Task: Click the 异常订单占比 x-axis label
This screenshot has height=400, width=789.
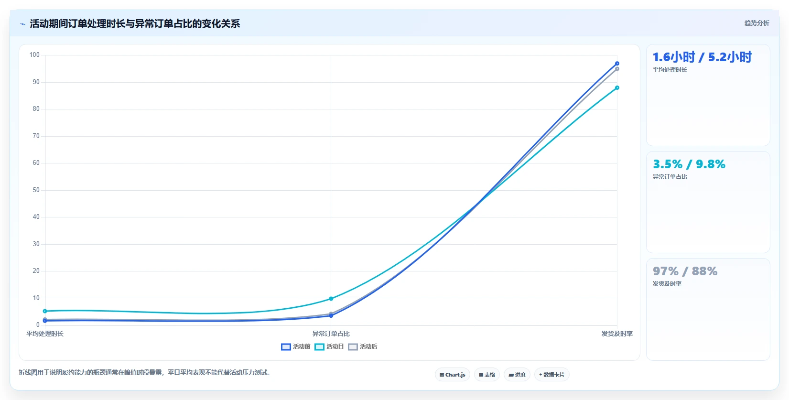Action: point(331,334)
